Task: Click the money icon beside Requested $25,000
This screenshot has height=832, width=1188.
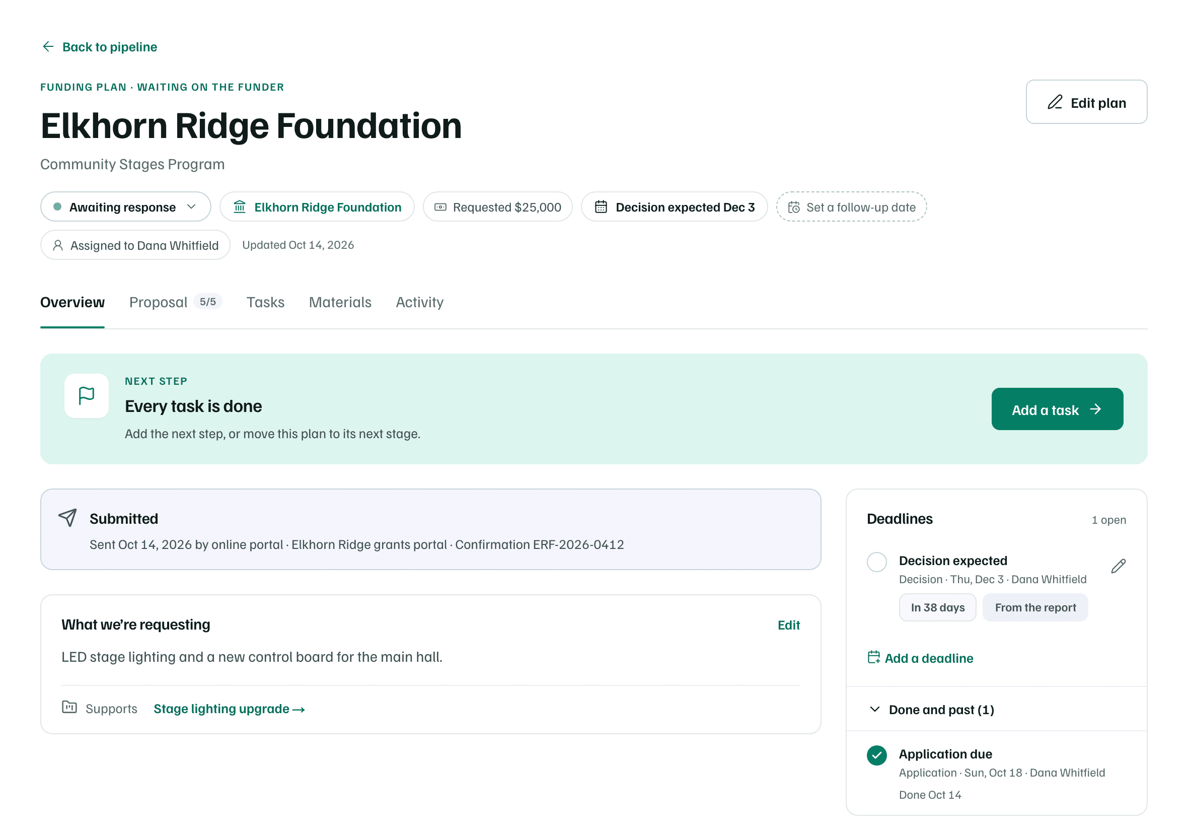Action: coord(440,207)
